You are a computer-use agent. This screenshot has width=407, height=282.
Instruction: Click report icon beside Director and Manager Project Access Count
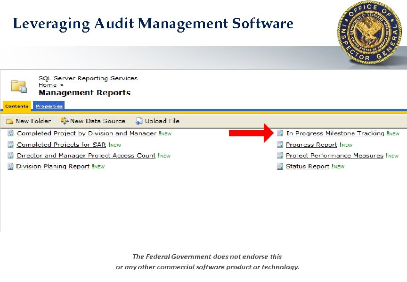[x=11, y=155]
